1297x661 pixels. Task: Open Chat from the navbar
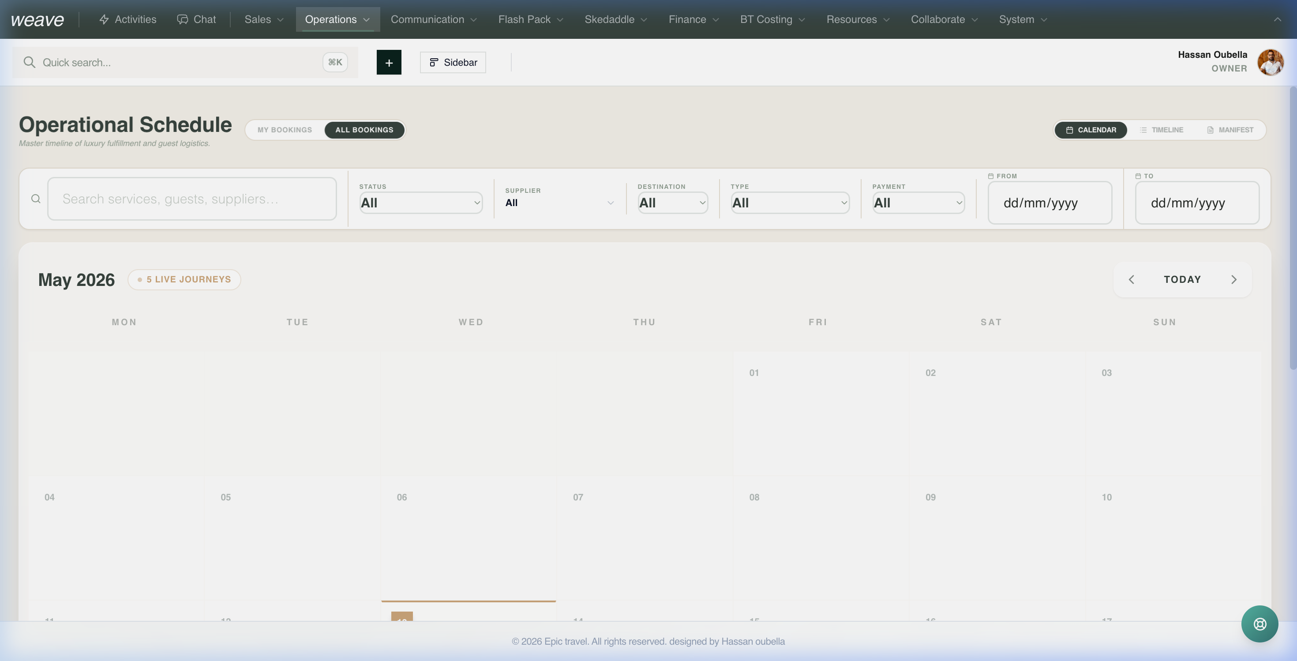tap(196, 19)
